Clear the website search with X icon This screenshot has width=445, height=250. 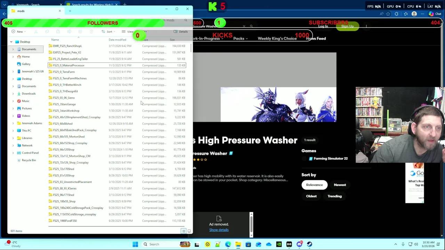coord(244,26)
